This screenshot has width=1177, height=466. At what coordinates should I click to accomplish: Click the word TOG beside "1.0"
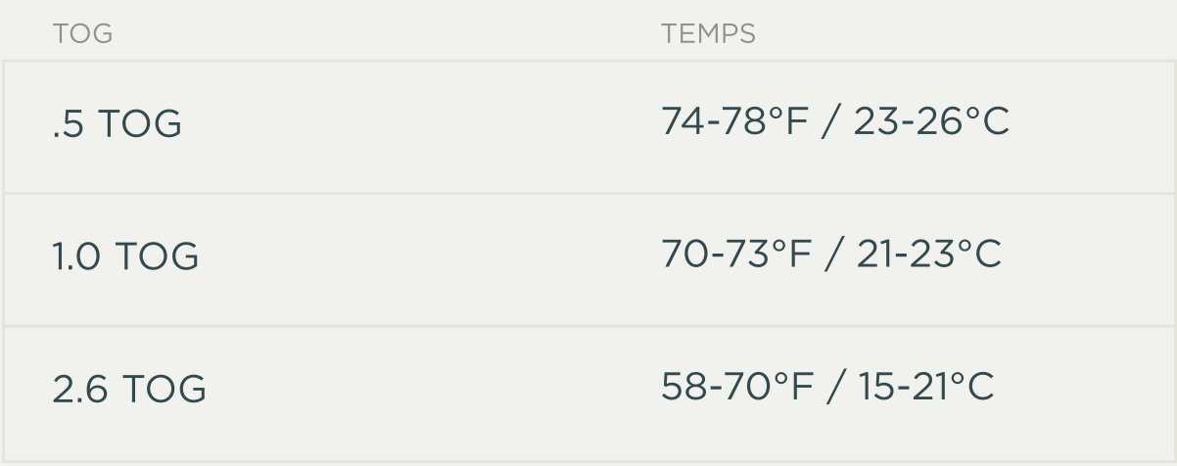pos(158,257)
